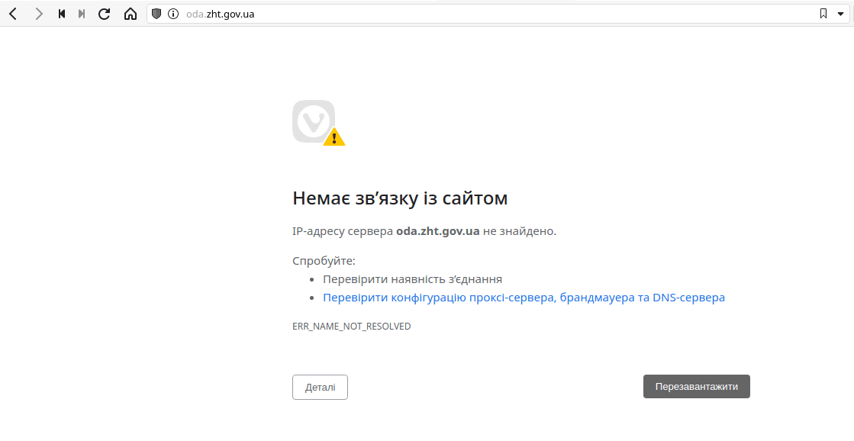Click the Деталі button
Viewport: 854px width, 441px height.
[x=320, y=387]
